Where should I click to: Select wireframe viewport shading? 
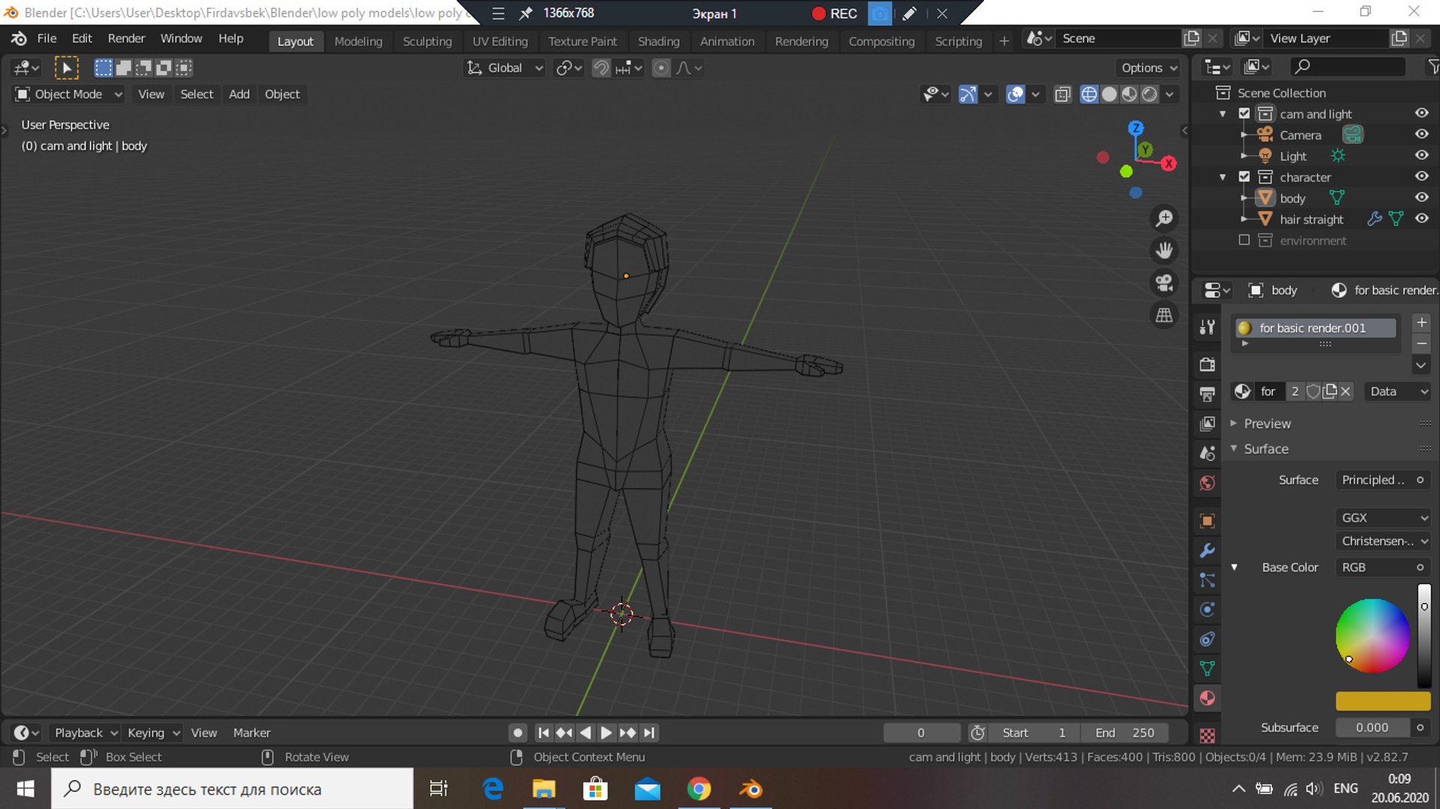click(1089, 94)
